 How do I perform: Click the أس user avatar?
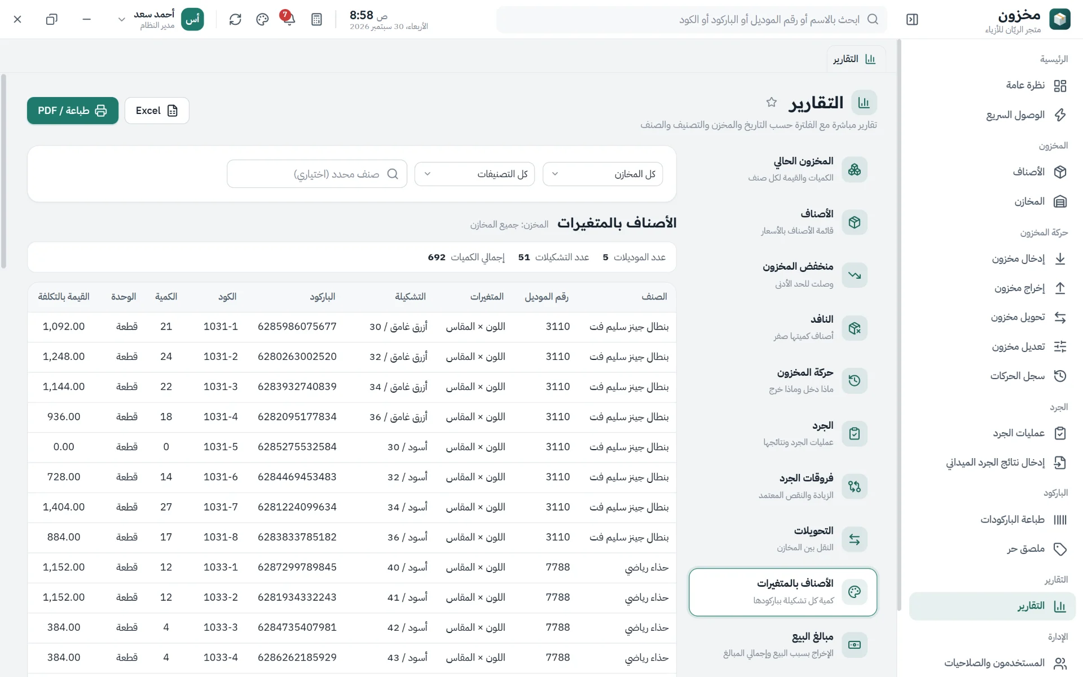[x=192, y=20]
